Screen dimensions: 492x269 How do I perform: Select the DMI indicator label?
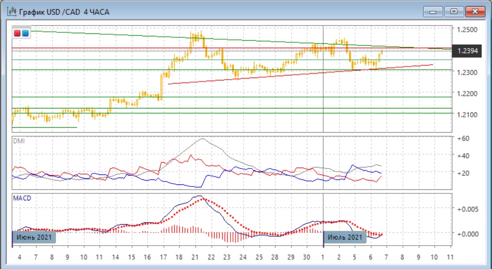click(18, 141)
